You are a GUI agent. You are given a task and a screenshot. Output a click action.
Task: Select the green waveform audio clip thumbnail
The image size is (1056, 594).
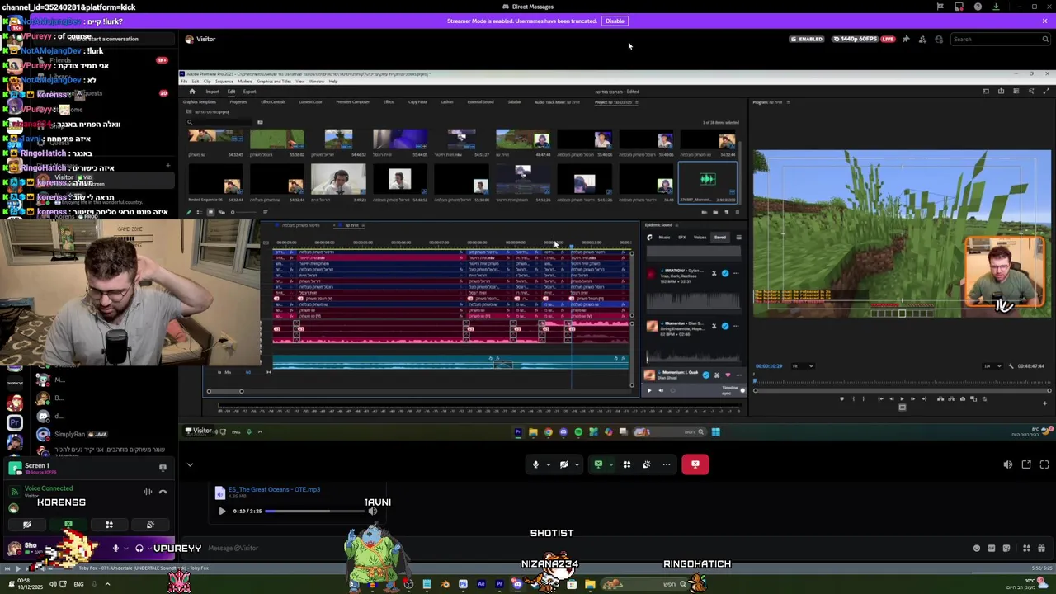(x=707, y=179)
